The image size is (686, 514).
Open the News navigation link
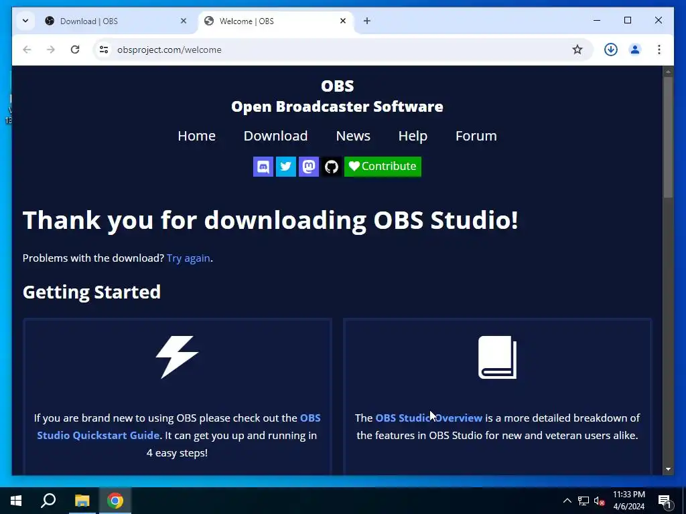coord(353,136)
